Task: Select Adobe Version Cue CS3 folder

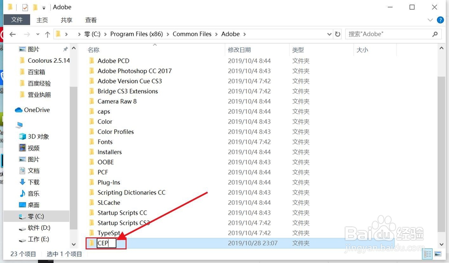Action: 130,81
